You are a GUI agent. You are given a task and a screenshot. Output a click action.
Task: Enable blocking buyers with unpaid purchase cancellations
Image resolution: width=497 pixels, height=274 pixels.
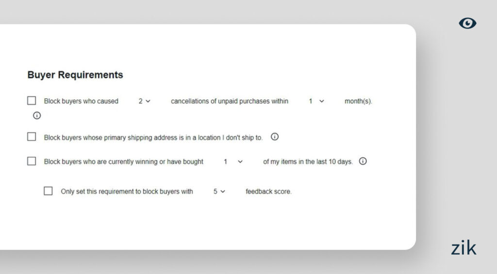(x=32, y=101)
